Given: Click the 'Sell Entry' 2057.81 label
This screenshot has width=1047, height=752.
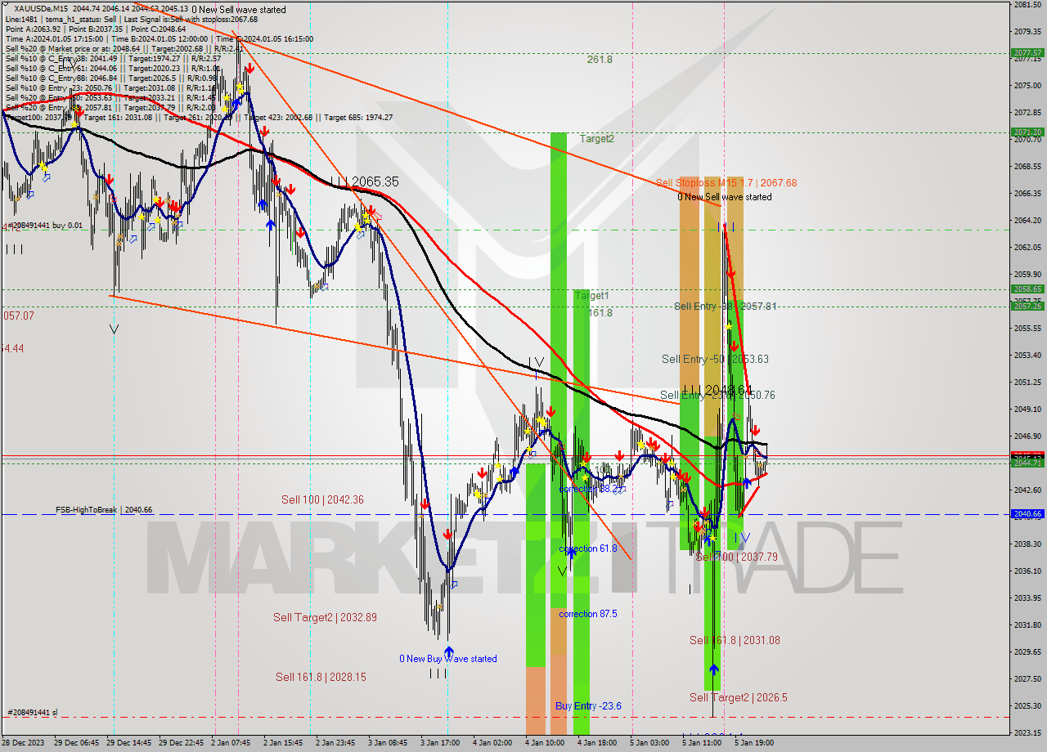Looking at the screenshot, I should tap(726, 306).
